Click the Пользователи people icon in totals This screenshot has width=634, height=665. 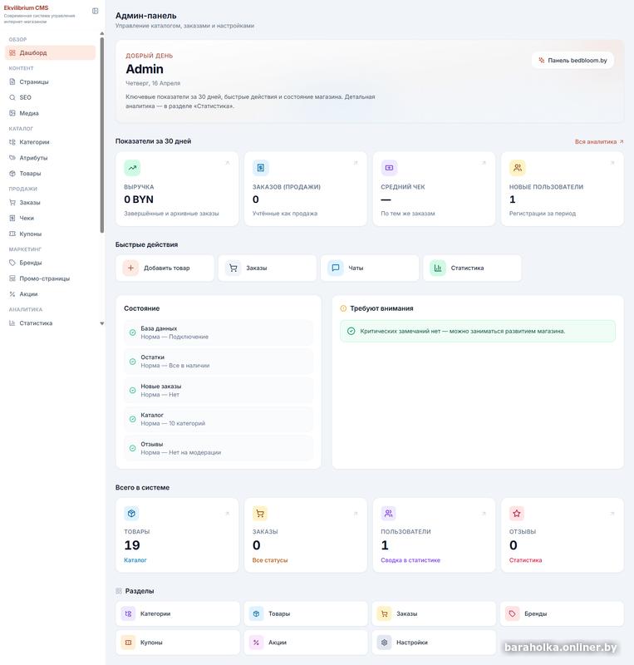[x=388, y=514]
